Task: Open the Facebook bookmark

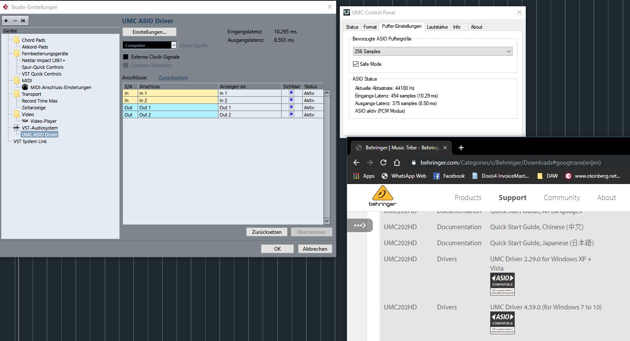Action: [x=449, y=176]
